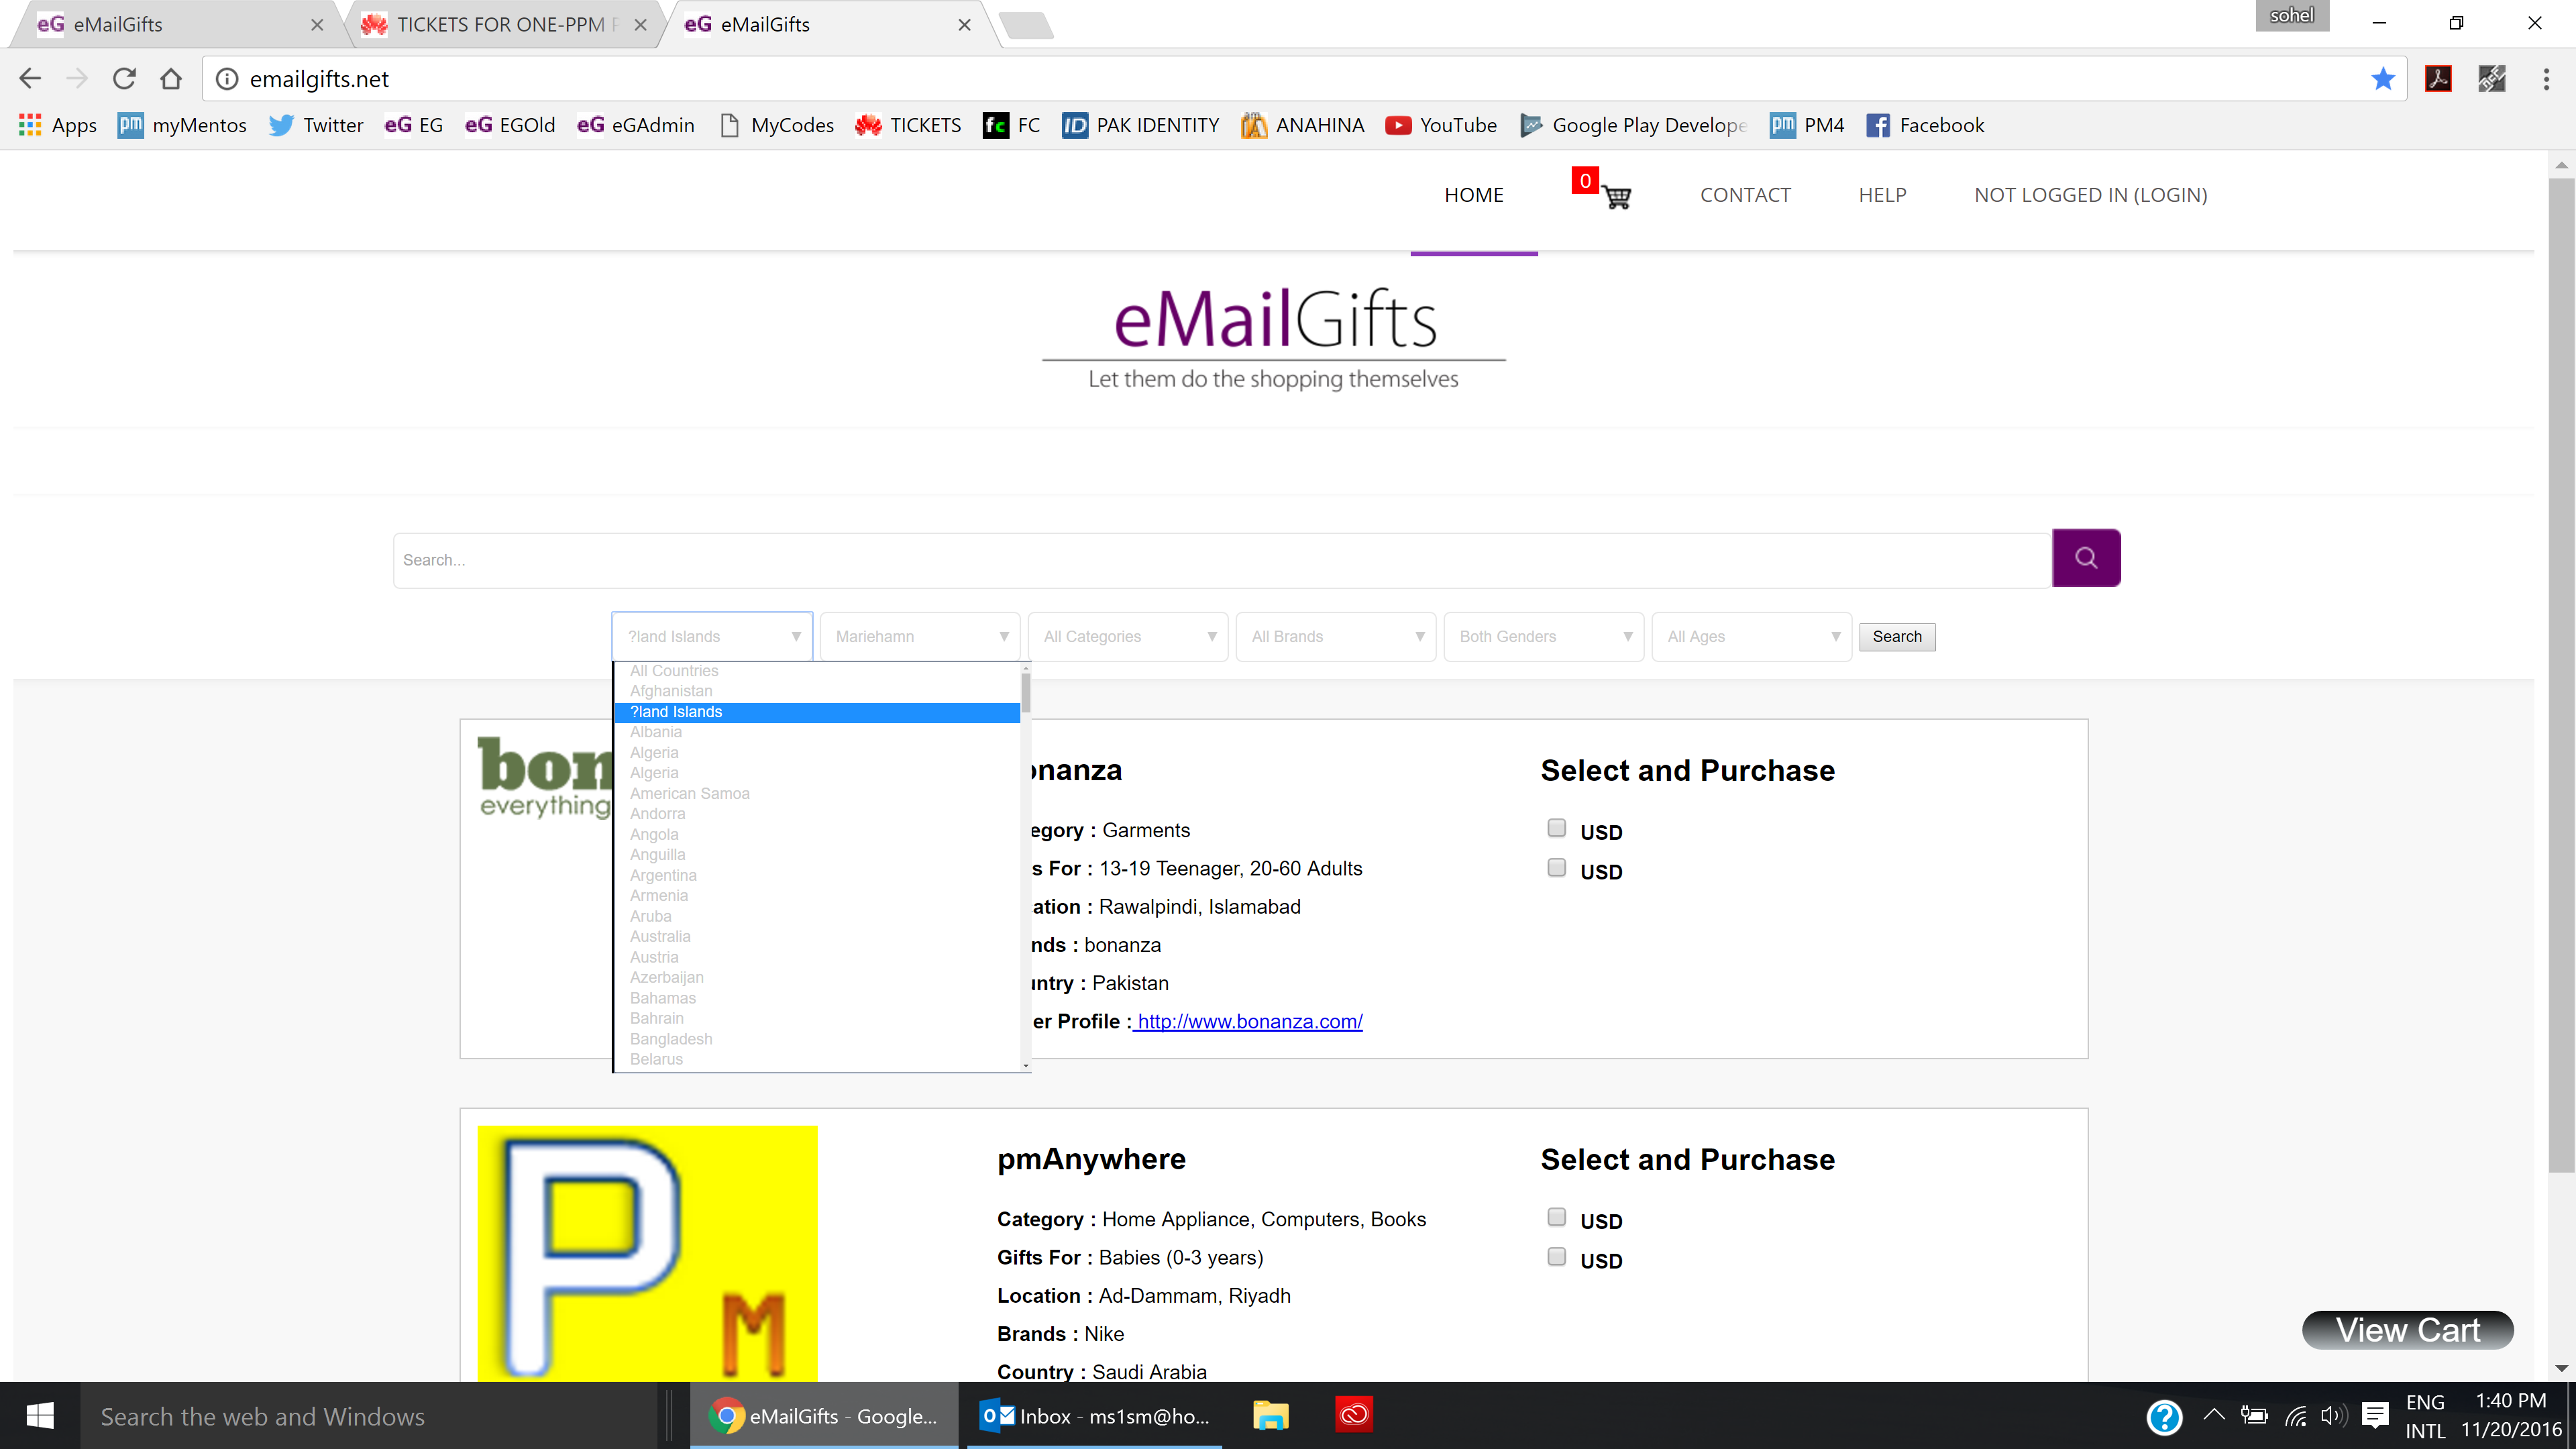The height and width of the screenshot is (1449, 2576).
Task: Expand the Both Genders dropdown
Action: 1544,637
